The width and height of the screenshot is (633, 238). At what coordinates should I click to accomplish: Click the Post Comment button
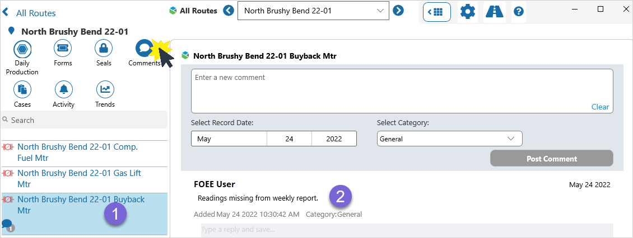pos(551,159)
